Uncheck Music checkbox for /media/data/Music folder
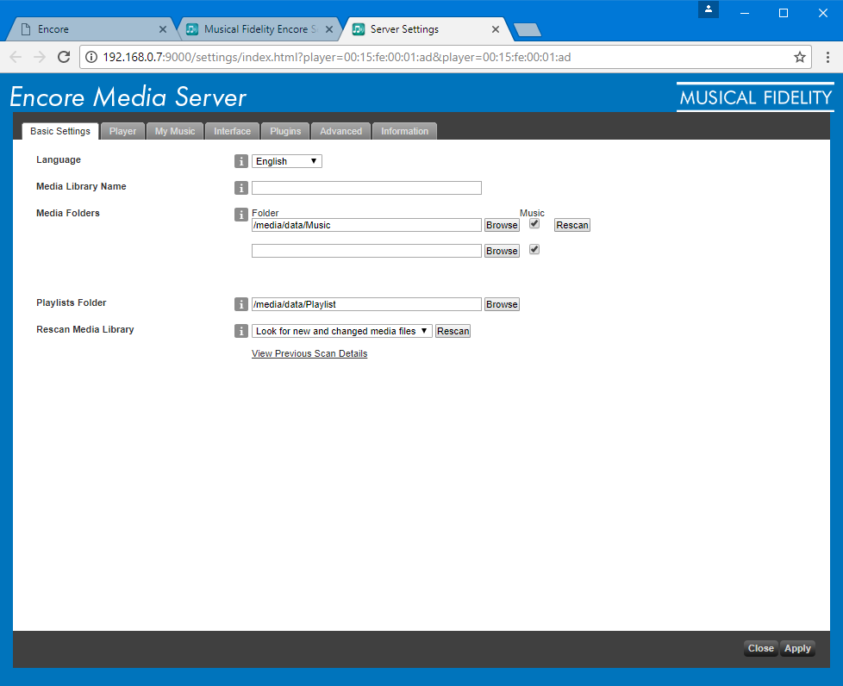This screenshot has height=686, width=843. (x=534, y=224)
